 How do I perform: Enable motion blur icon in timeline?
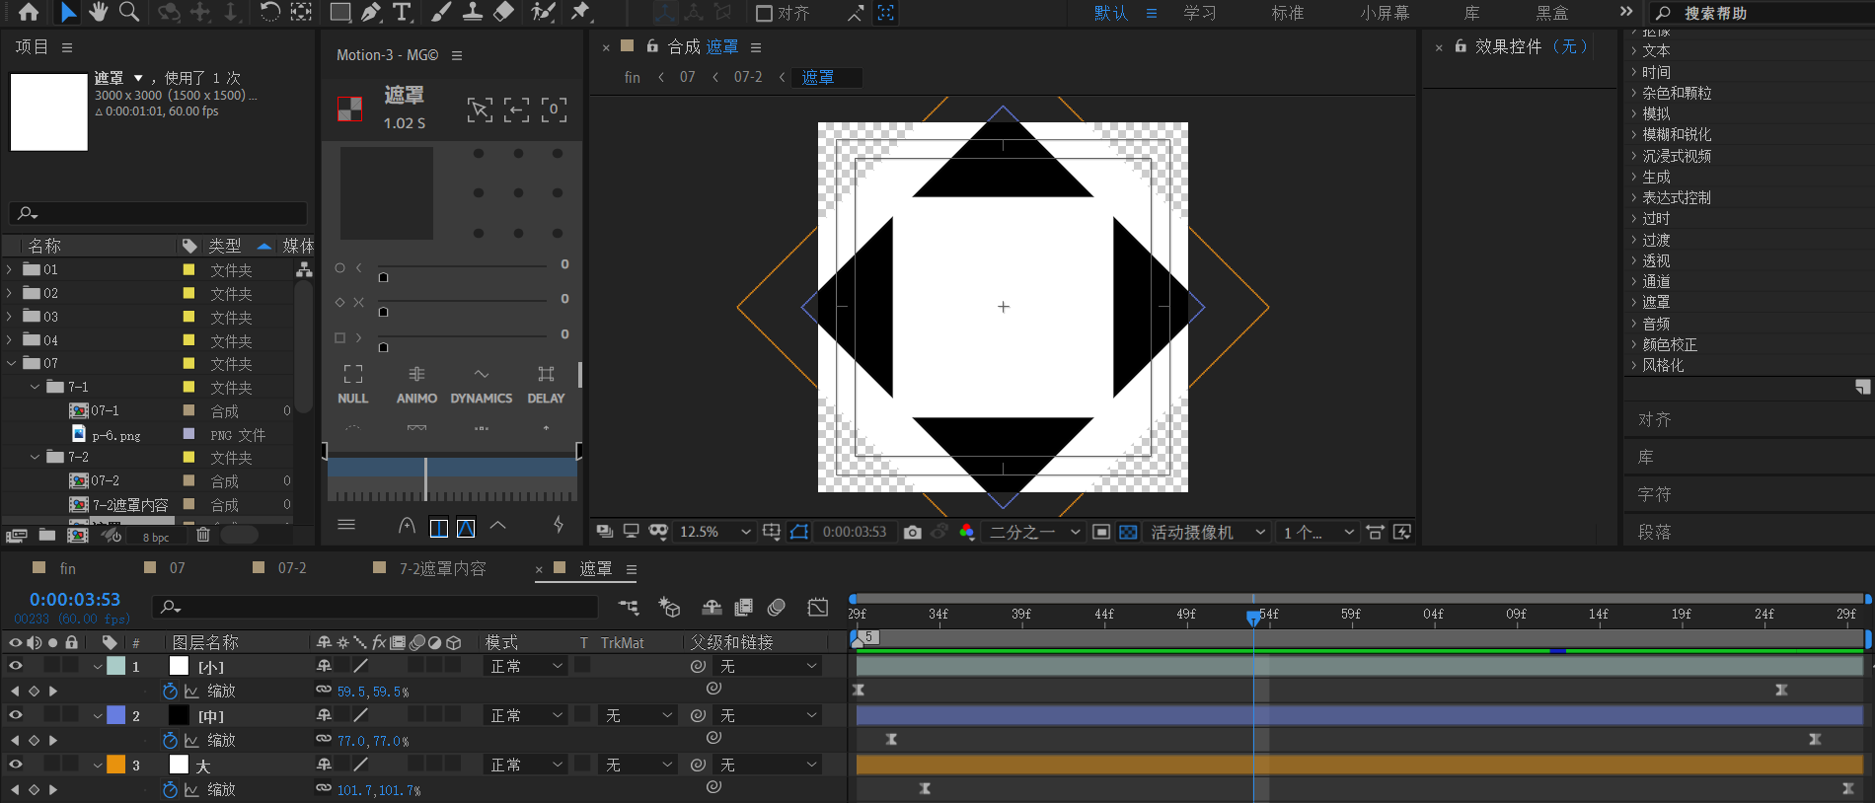point(777,607)
